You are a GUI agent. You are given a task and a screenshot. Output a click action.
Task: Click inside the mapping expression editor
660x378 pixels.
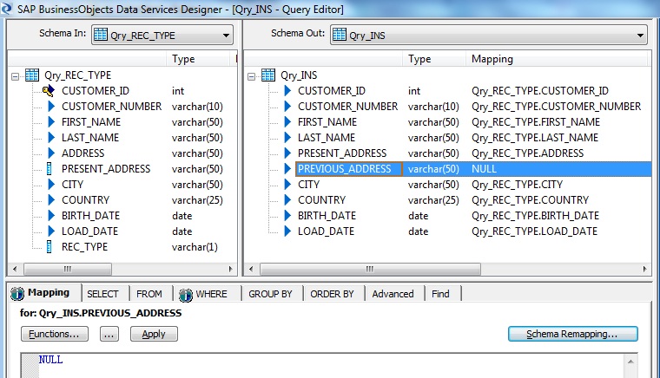coord(332,366)
